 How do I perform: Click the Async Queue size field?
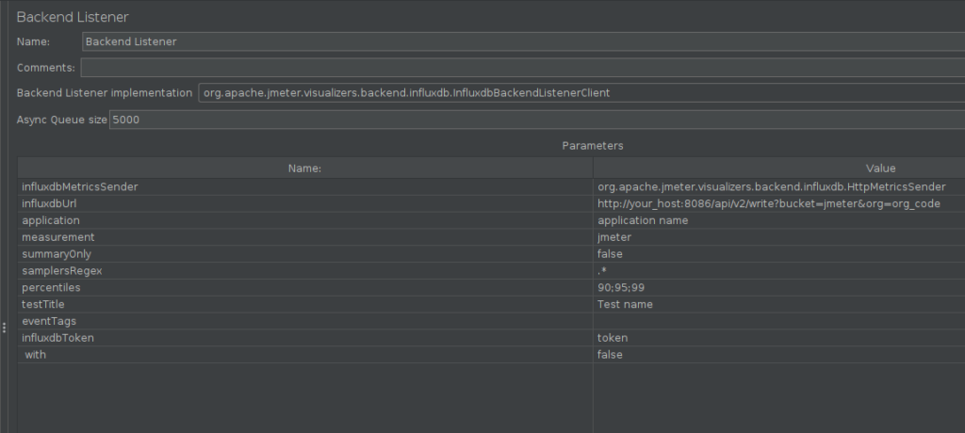click(x=536, y=120)
